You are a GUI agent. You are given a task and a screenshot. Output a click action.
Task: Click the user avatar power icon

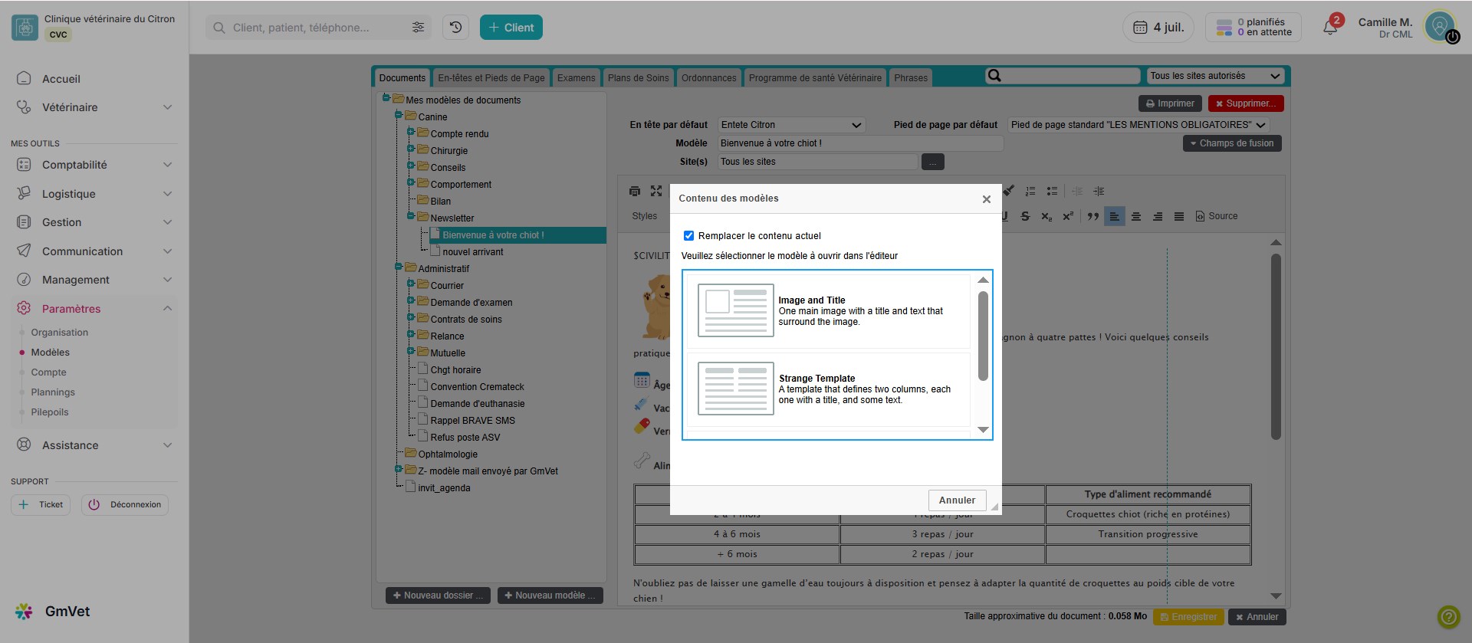pyautogui.click(x=1452, y=37)
